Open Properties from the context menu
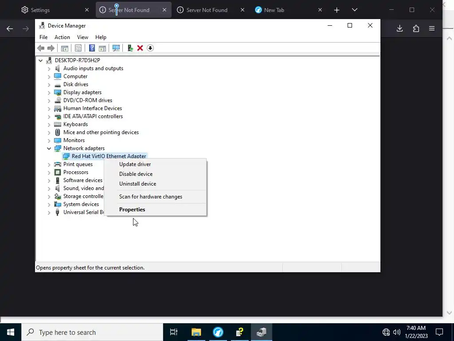The width and height of the screenshot is (454, 341). (x=156, y=210)
